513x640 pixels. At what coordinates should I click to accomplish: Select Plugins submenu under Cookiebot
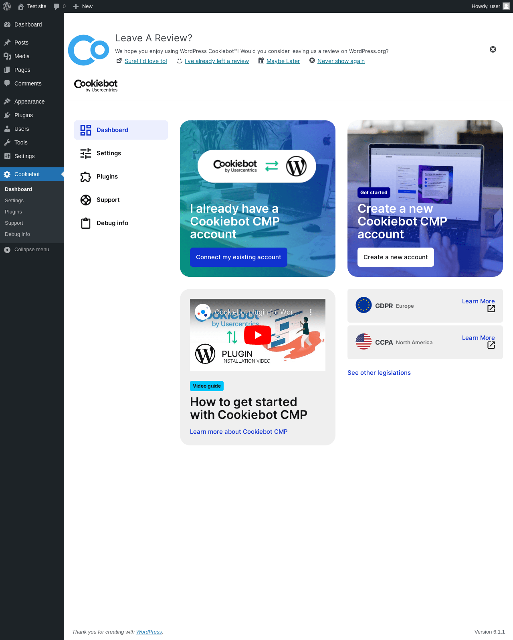(14, 212)
